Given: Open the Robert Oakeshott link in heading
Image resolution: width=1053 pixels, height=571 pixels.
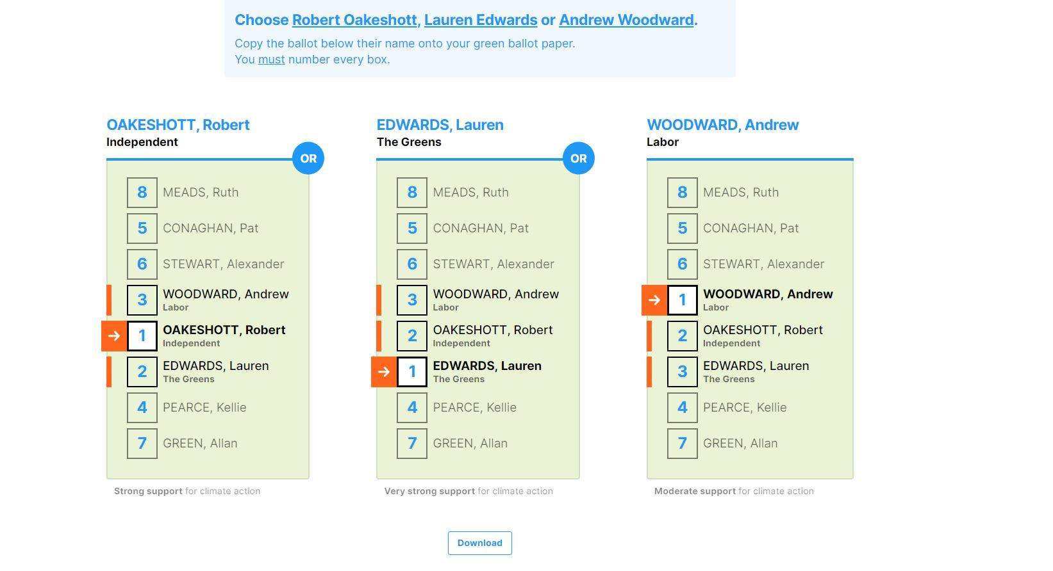Looking at the screenshot, I should 354,20.
